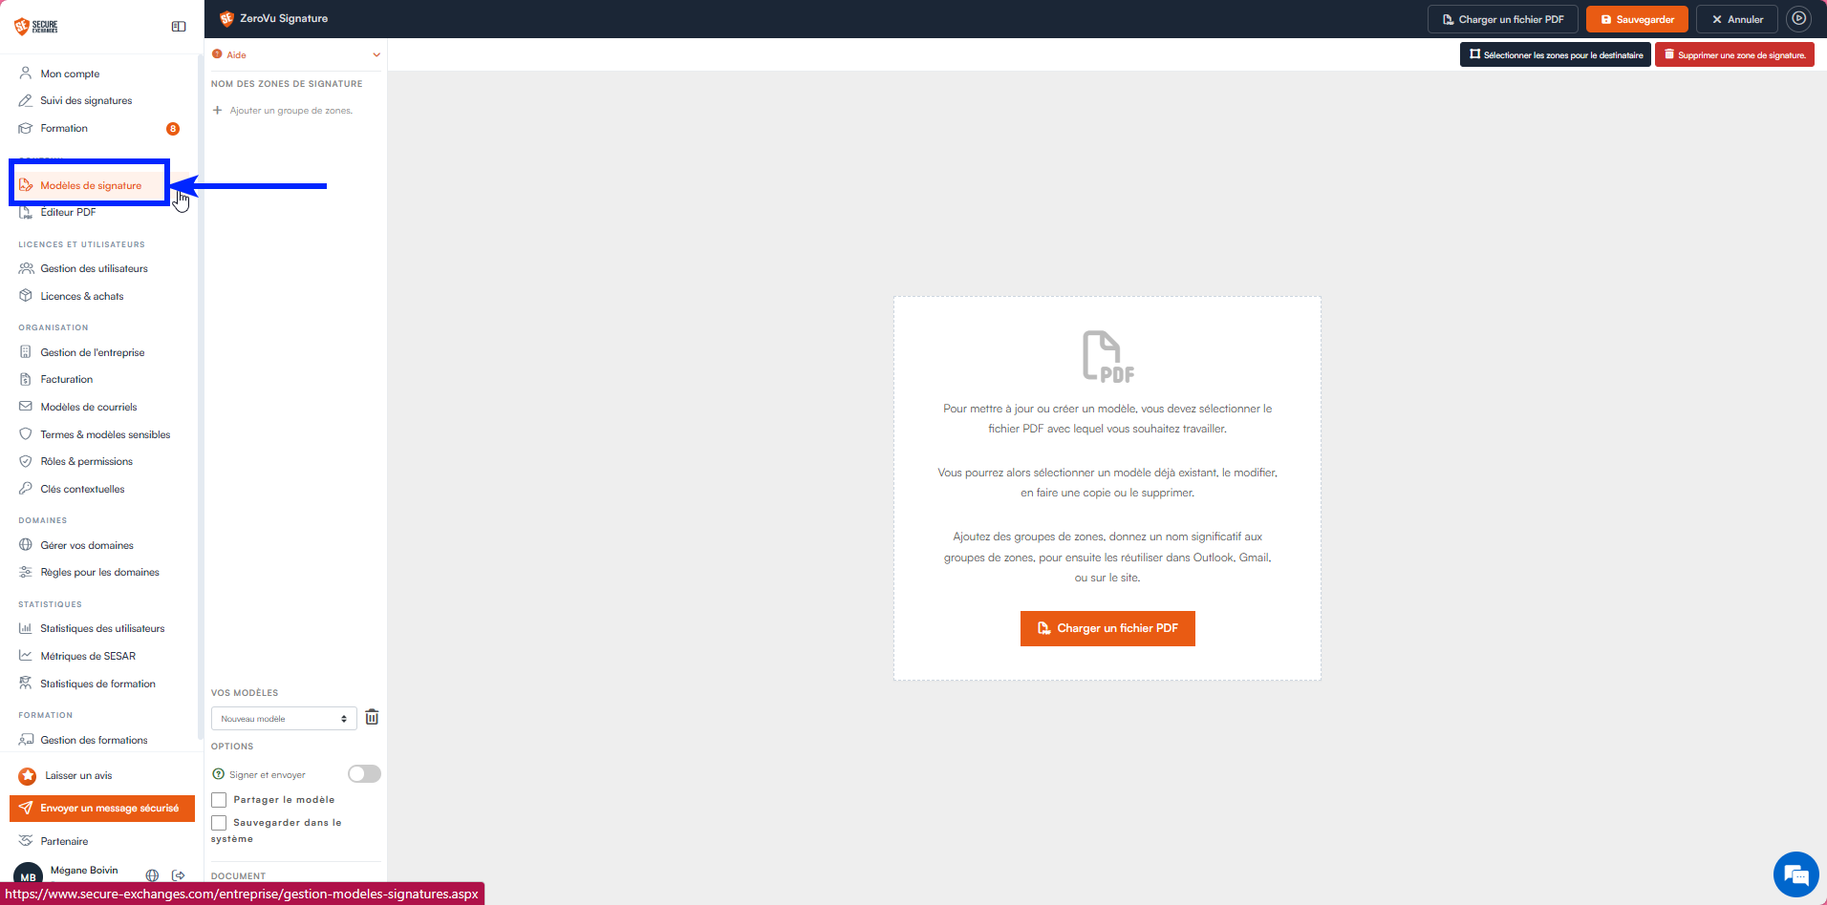Viewport: 1827px width, 905px height.
Task: Click Ajouter un groupe de zones
Action: (x=283, y=111)
